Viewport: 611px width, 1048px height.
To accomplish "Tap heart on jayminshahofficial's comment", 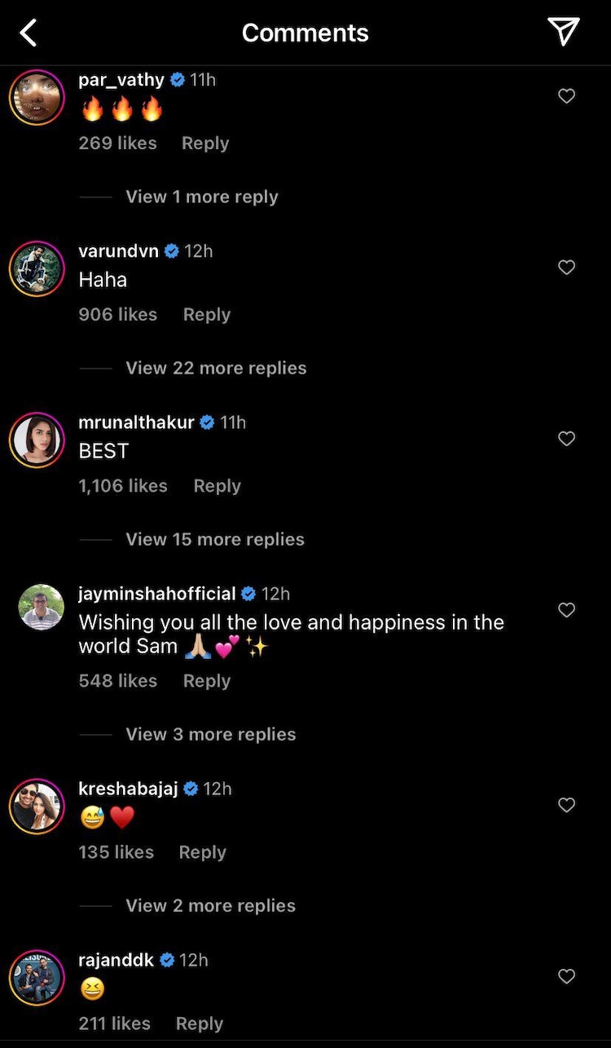I will [x=566, y=610].
